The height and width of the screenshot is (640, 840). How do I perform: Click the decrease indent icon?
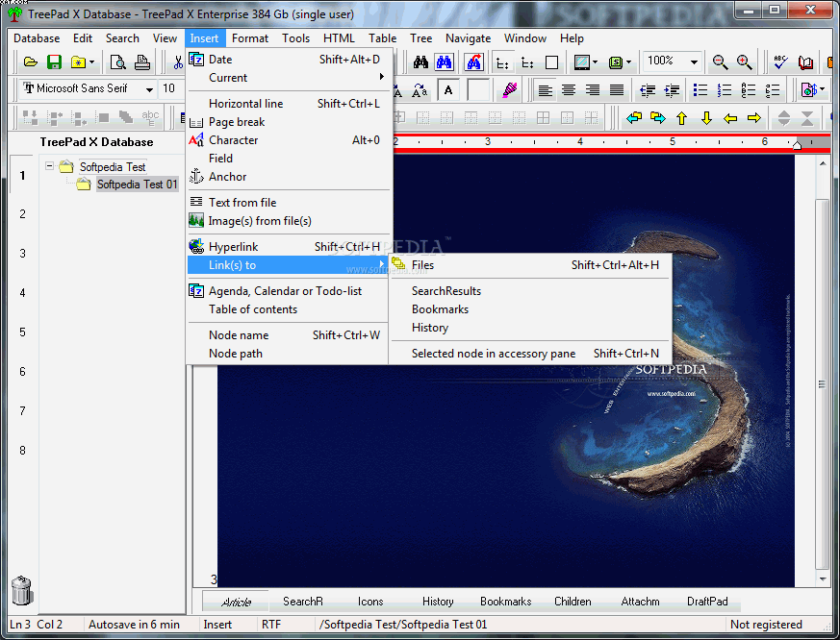click(648, 90)
